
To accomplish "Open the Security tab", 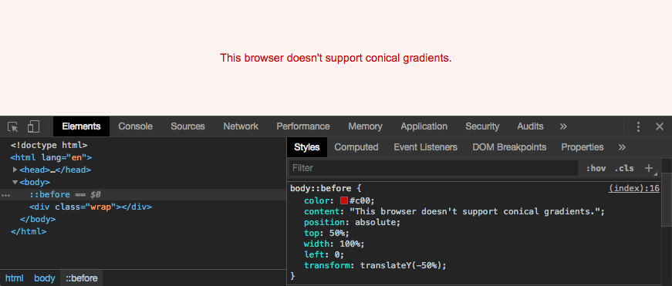I will click(x=482, y=126).
